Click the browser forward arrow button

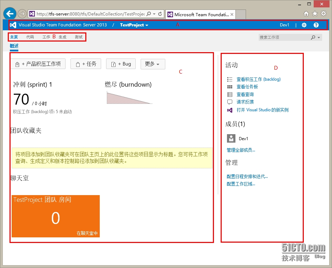pyautogui.click(x=22, y=14)
